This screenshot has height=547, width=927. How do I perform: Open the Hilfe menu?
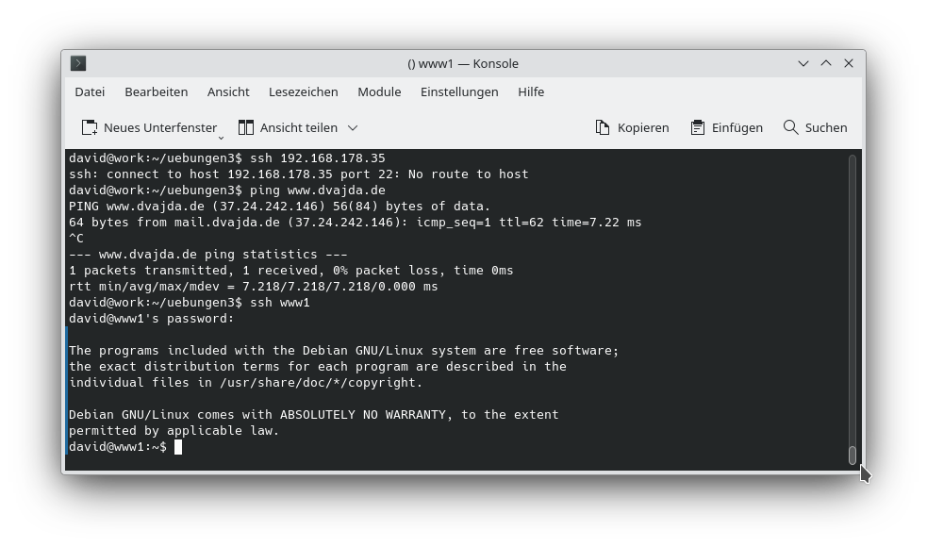[x=531, y=91]
